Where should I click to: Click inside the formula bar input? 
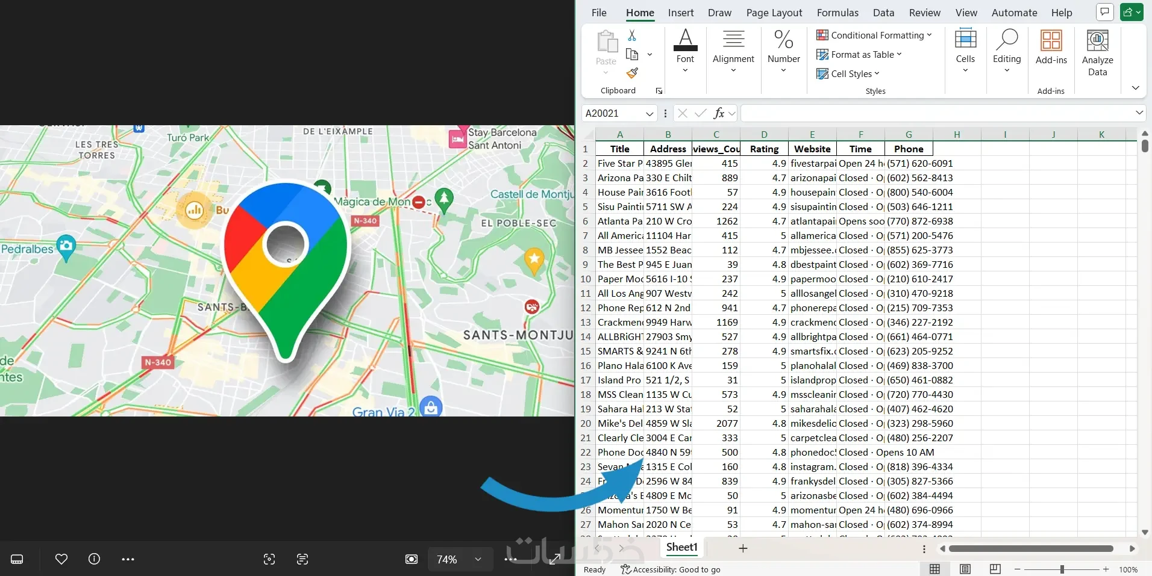(936, 113)
